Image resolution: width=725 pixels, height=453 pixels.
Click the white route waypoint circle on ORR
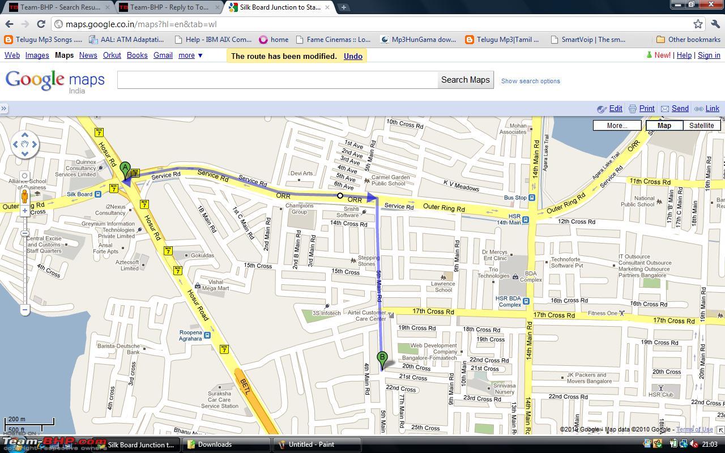click(340, 195)
